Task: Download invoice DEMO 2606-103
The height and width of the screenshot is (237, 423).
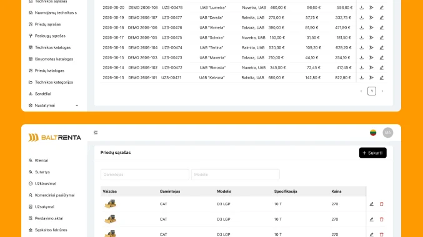Action: coord(362,57)
